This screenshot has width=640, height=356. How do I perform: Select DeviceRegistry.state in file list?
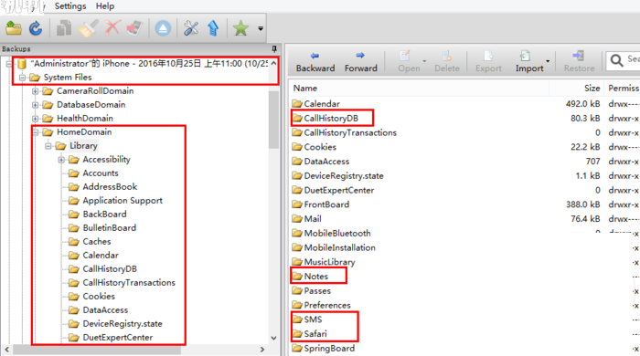(344, 176)
